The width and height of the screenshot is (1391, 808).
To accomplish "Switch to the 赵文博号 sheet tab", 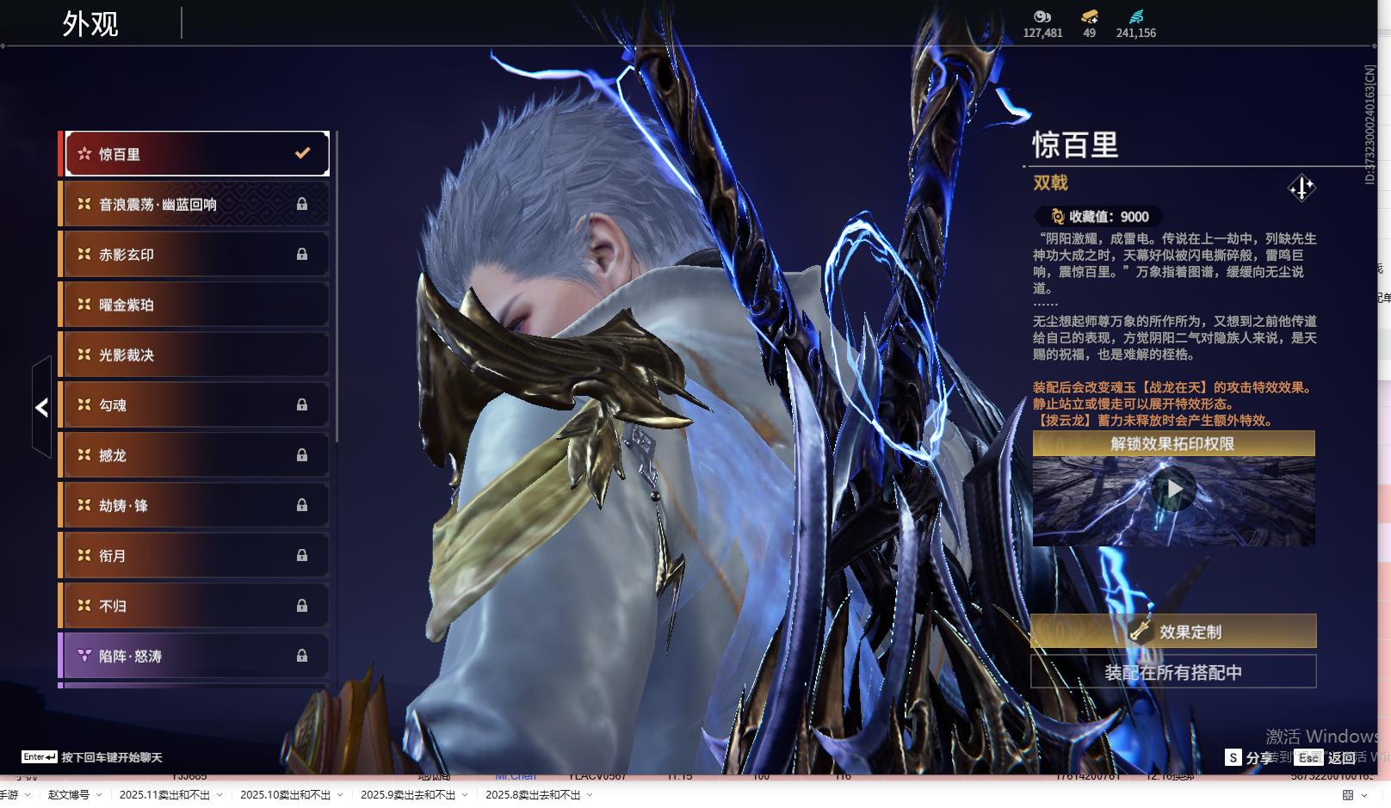I will pos(69,795).
